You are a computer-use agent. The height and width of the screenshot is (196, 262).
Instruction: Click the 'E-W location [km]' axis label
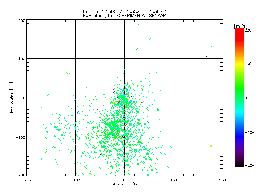click(x=124, y=184)
